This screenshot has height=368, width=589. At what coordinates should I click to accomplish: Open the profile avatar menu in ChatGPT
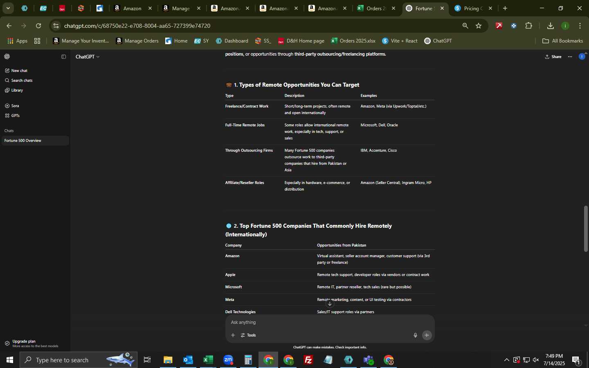tap(582, 56)
